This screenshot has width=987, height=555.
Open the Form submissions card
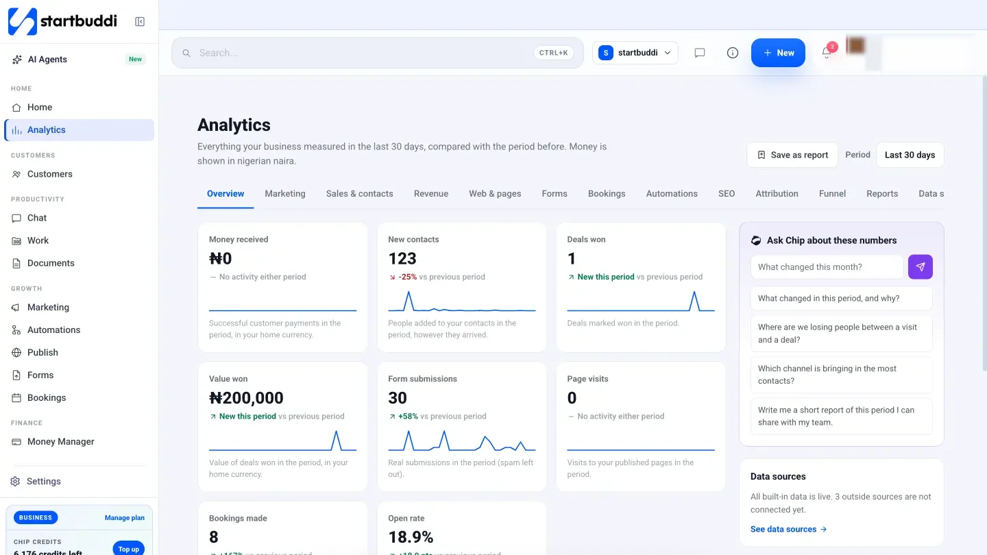click(x=462, y=426)
